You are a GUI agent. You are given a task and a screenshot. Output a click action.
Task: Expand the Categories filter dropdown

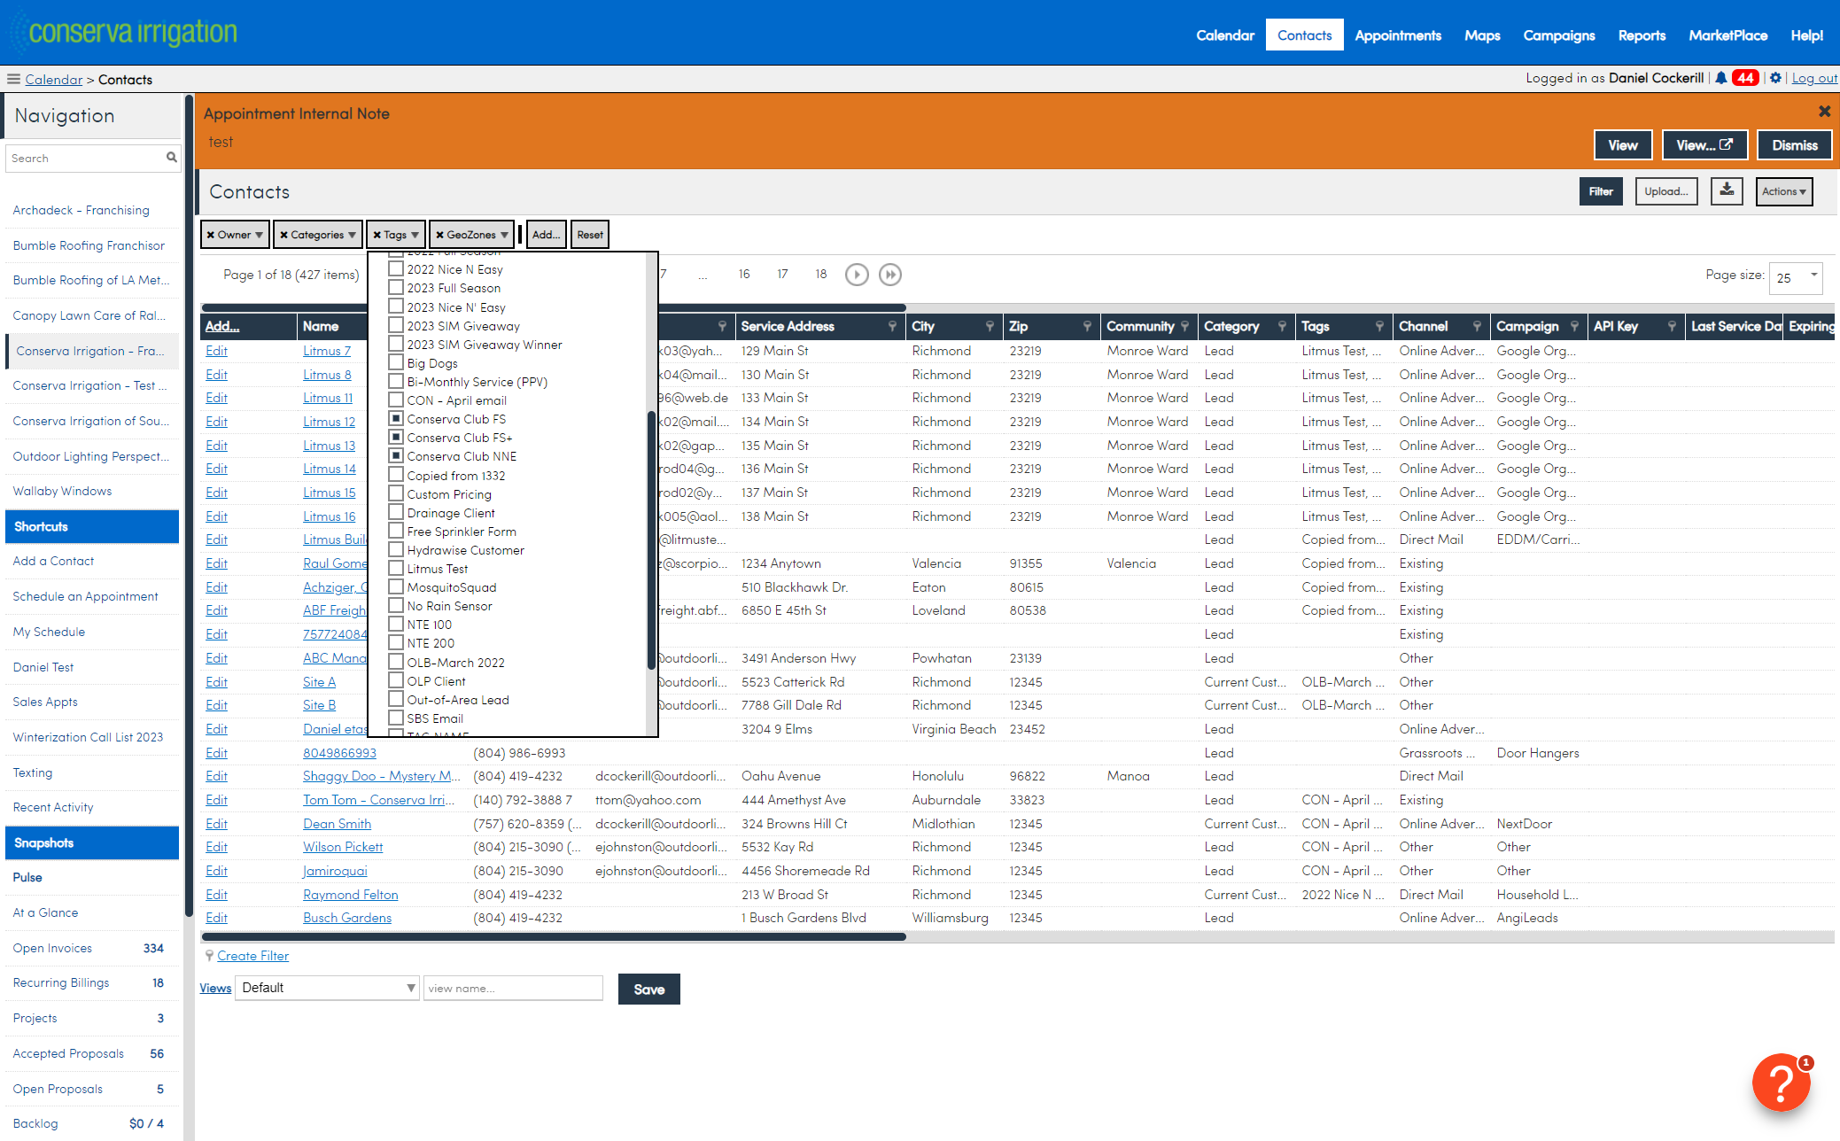click(352, 235)
